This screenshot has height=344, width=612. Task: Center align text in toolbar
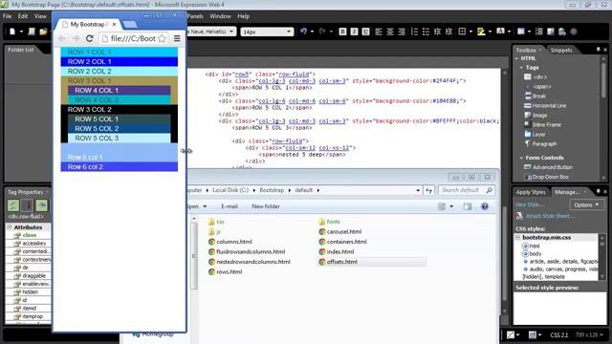pos(390,32)
